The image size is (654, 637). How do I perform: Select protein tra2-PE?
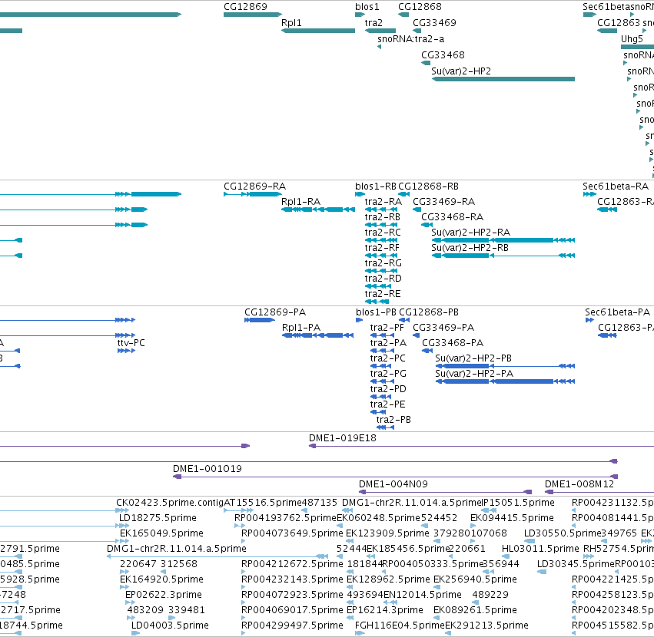click(x=387, y=404)
